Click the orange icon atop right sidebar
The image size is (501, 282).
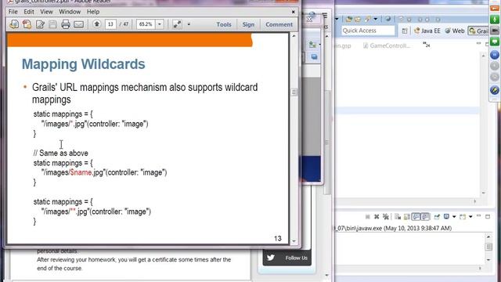[x=495, y=8]
